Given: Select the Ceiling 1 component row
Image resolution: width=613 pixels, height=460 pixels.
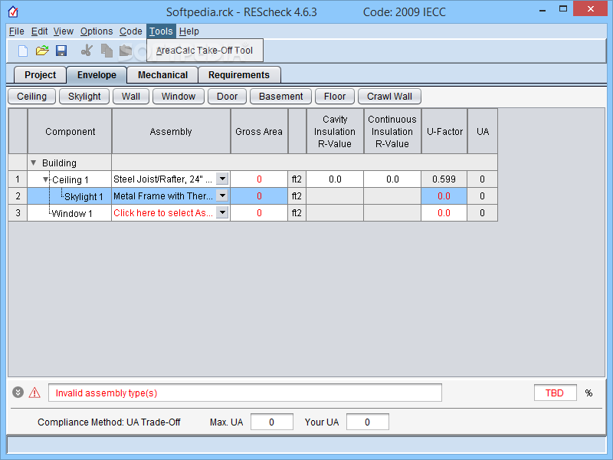Looking at the screenshot, I should [x=70, y=179].
